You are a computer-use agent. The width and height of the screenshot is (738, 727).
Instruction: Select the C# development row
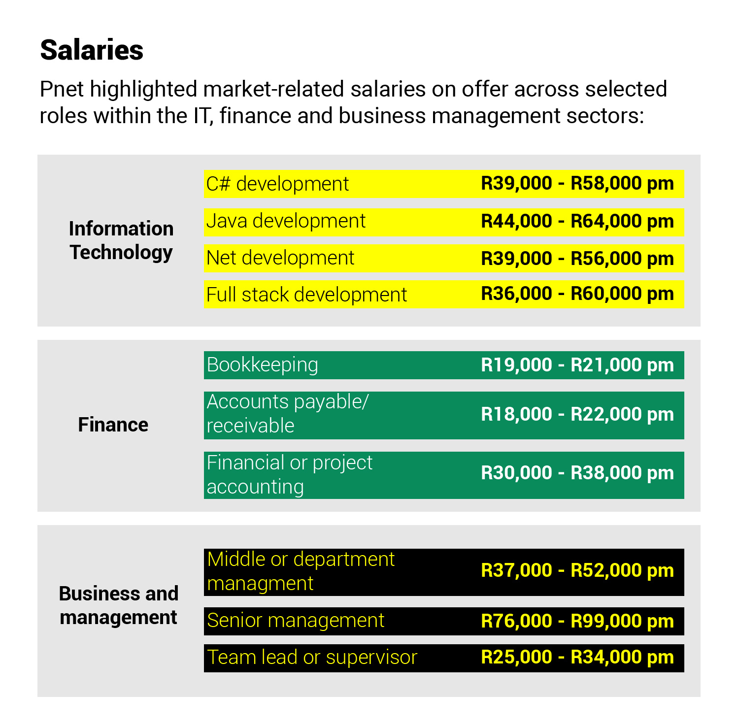click(444, 184)
